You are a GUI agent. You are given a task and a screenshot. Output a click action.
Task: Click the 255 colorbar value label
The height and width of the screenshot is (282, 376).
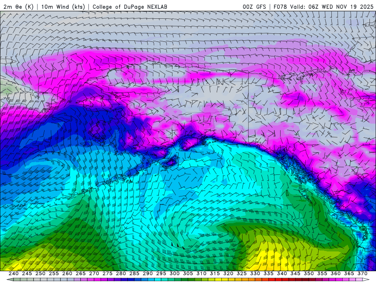(x=54, y=274)
